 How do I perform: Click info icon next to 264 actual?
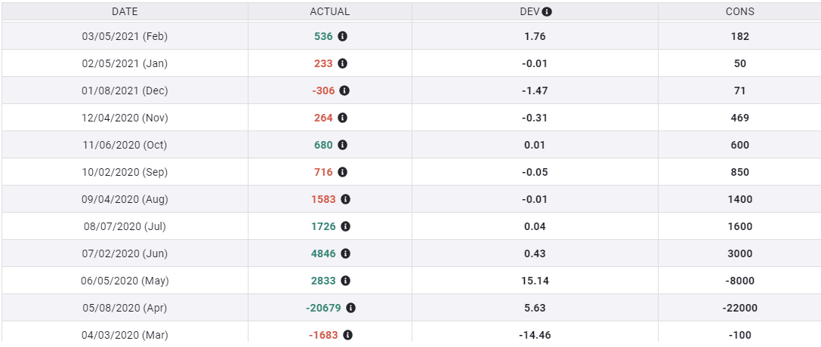pos(342,118)
